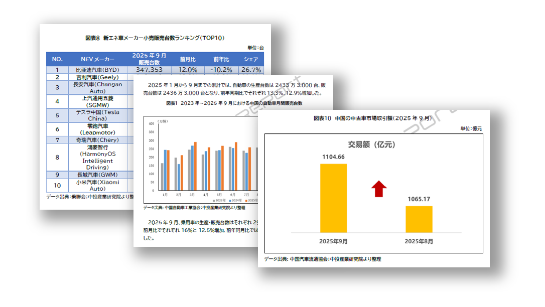
Task: Click the 図表10 chart title
Action: (373, 118)
